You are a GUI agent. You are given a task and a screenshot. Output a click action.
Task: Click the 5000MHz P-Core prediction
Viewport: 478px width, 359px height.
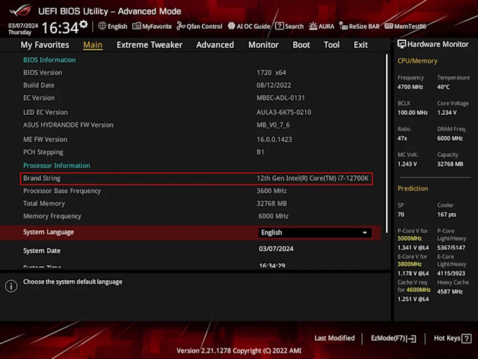click(x=409, y=239)
